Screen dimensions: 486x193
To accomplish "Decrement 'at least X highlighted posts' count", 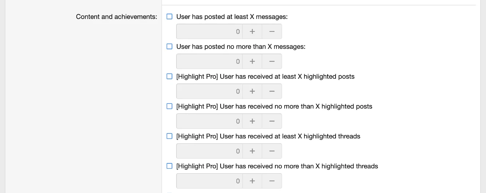I will (272, 91).
